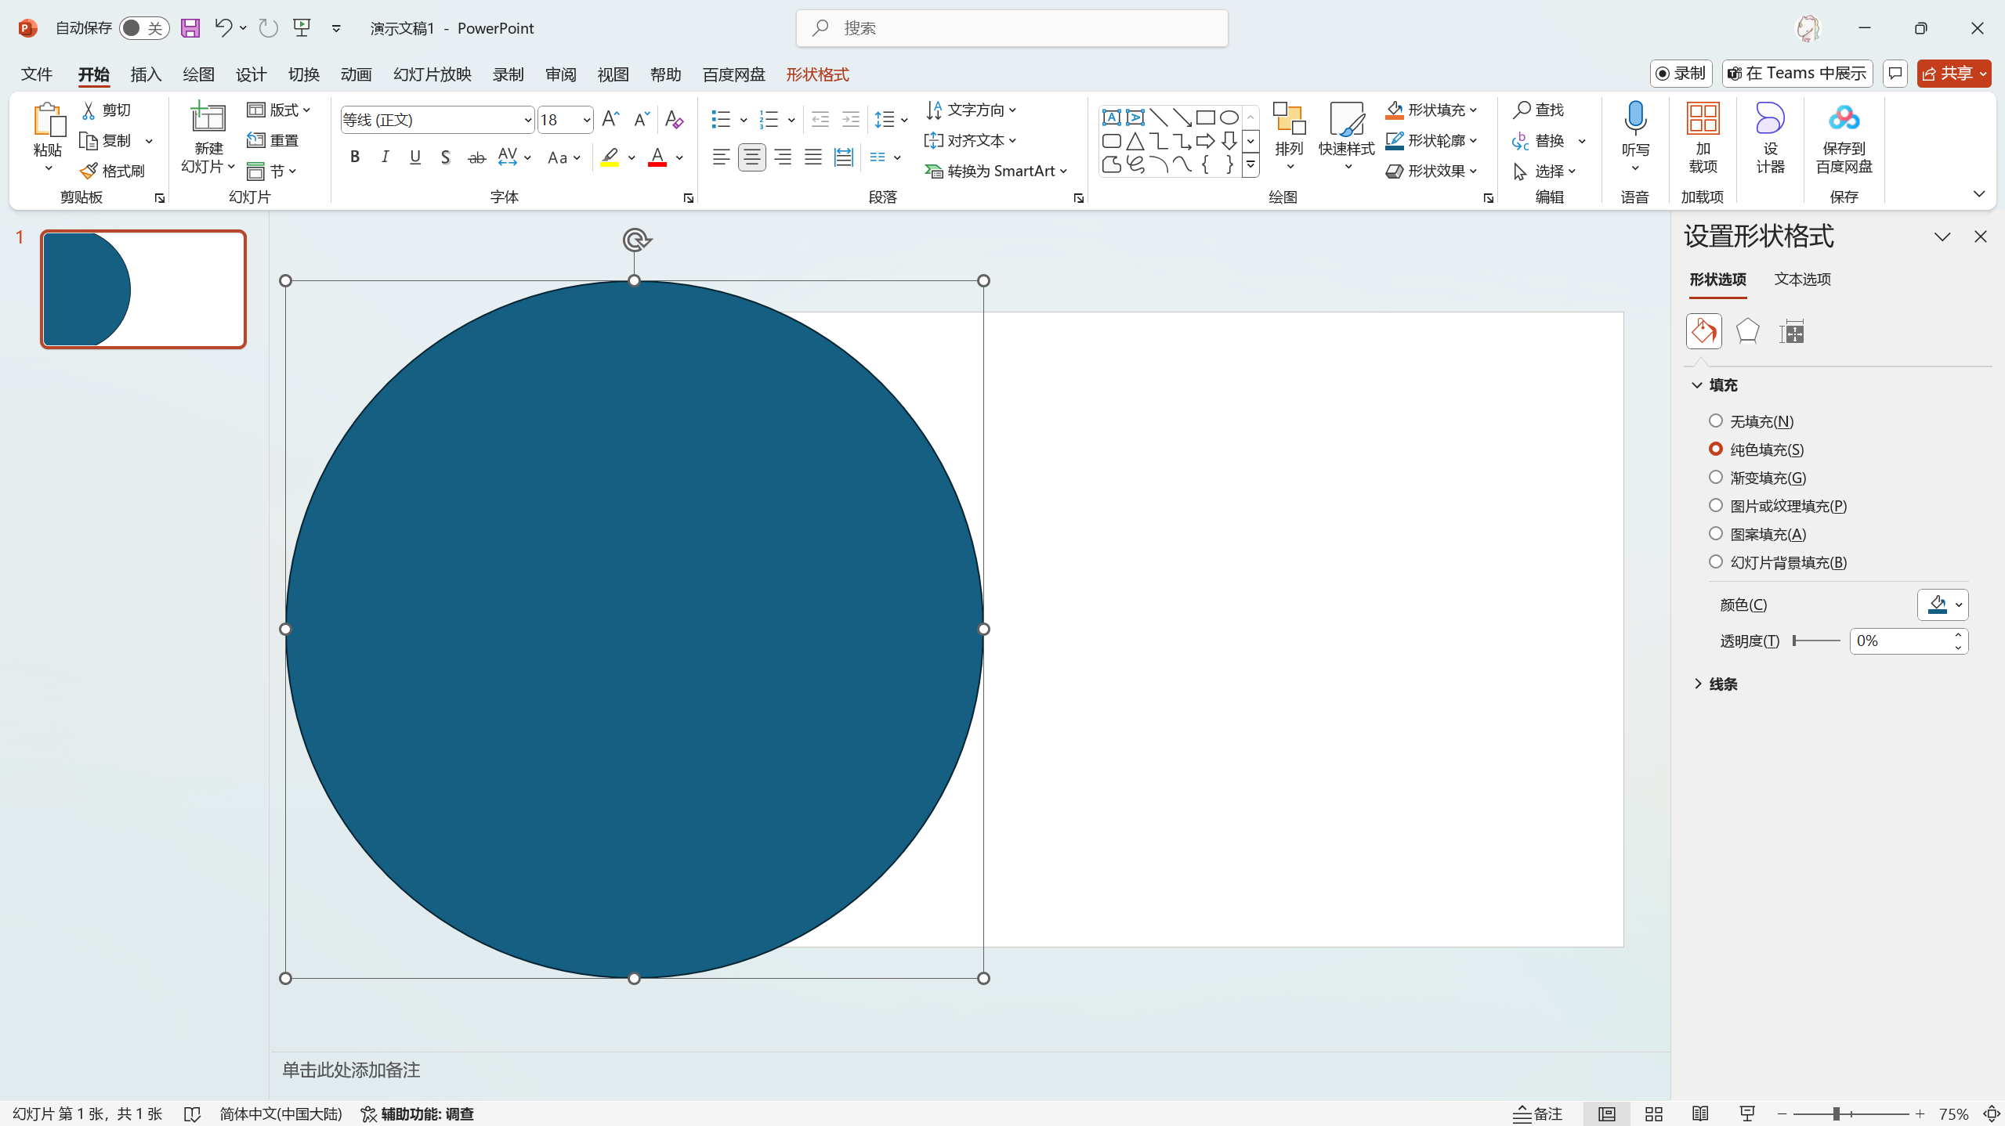This screenshot has height=1126, width=2005.
Task: Switch to Animations (动画) tab
Action: (x=356, y=74)
